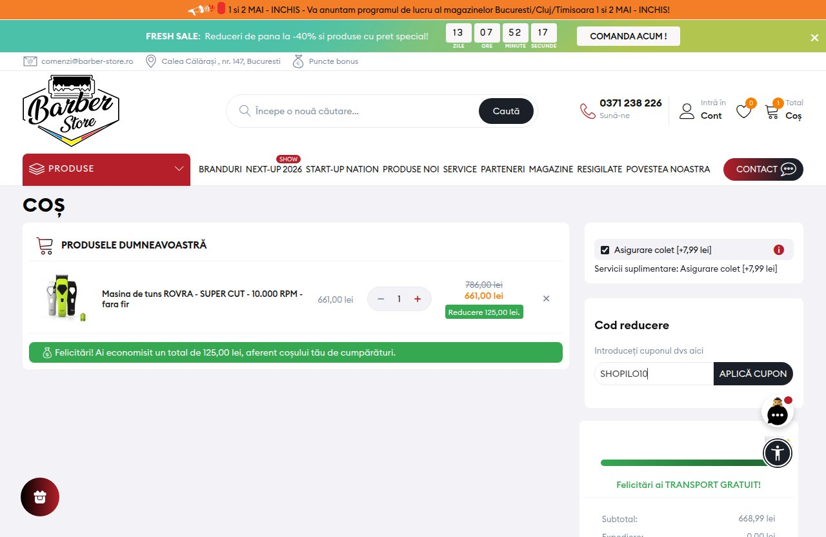826x537 pixels.
Task: Open the NEXT-UP 2026 menu item
Action: [274, 169]
